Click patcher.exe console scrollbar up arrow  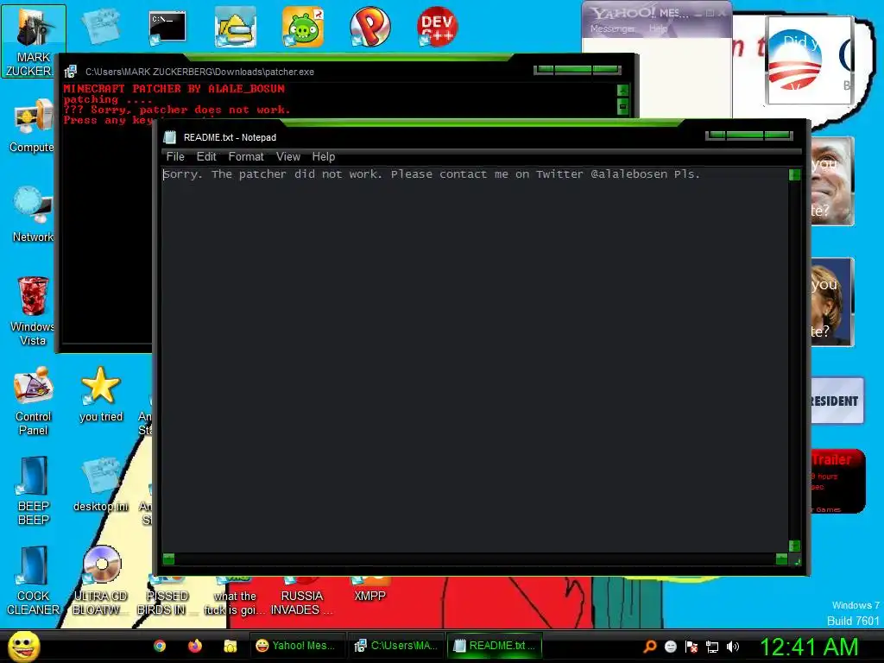623,90
